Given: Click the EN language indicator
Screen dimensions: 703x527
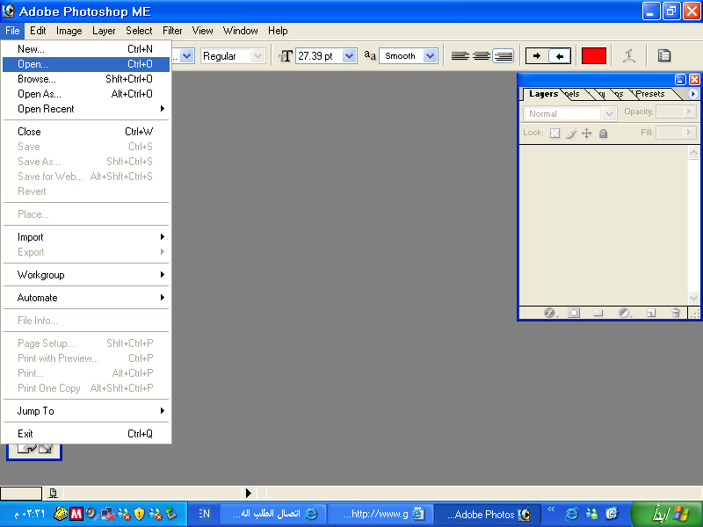Looking at the screenshot, I should pyautogui.click(x=204, y=514).
